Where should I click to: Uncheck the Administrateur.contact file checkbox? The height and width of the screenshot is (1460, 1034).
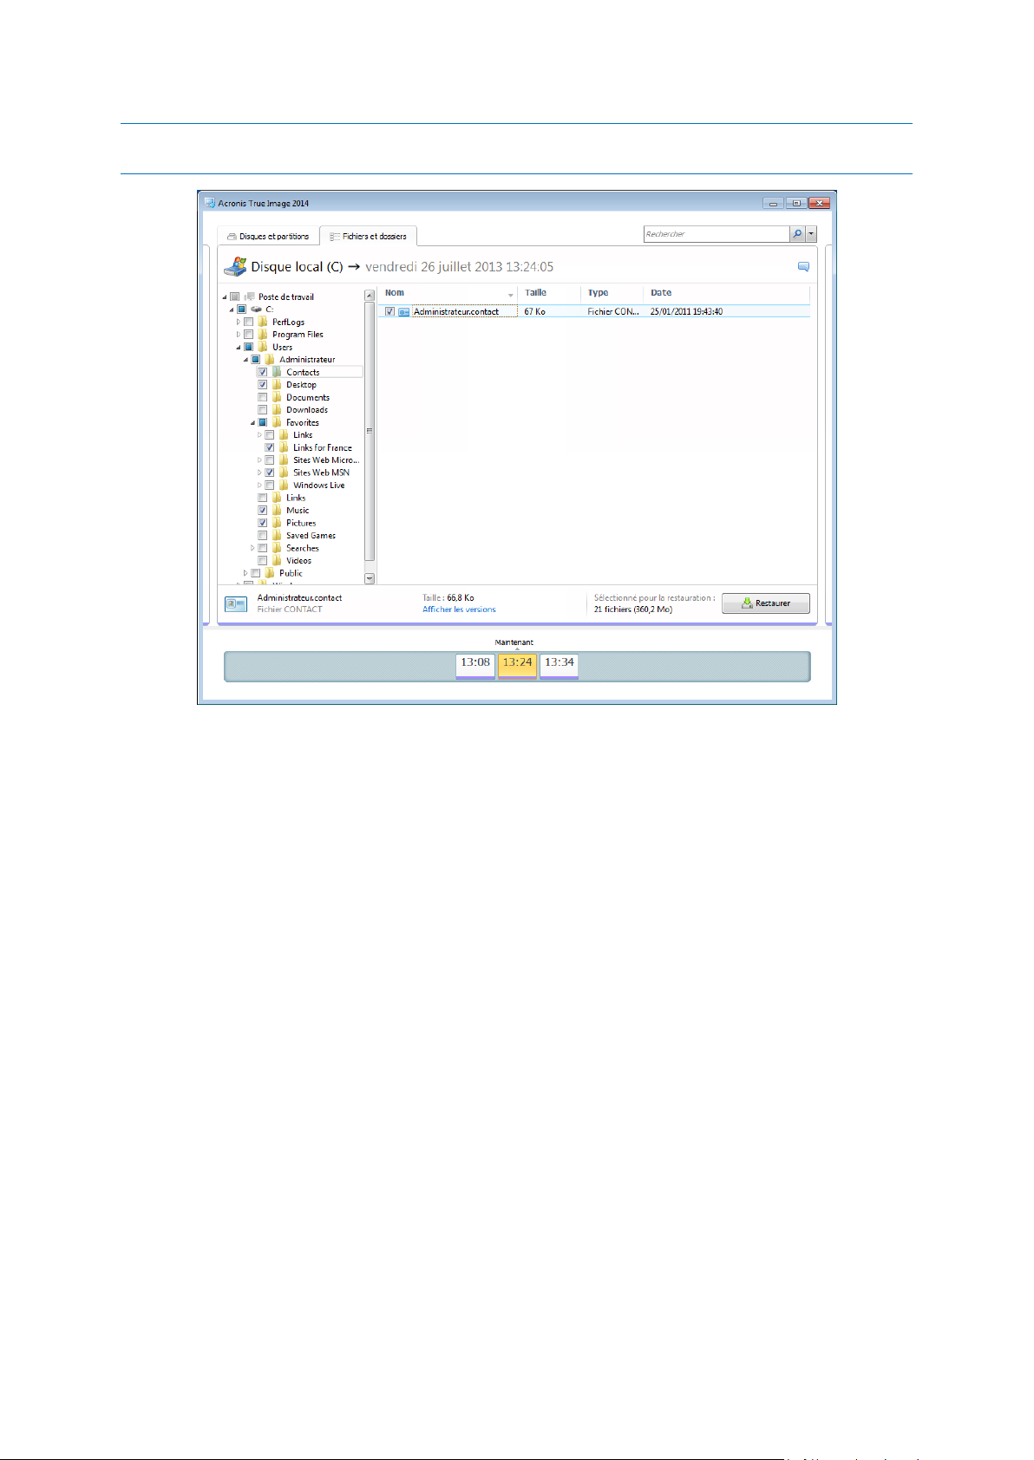click(390, 311)
